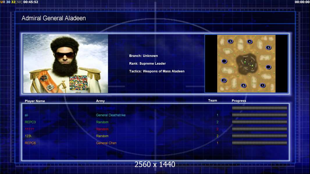Click the 00:45:52 elapsed timer
This screenshot has width=310, height=174.
[x=31, y=2]
